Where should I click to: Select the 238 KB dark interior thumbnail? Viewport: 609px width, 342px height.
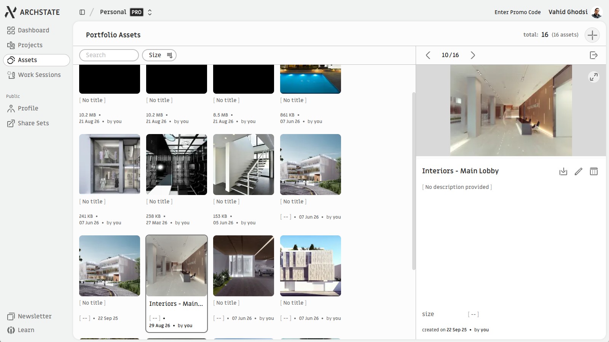(x=177, y=165)
